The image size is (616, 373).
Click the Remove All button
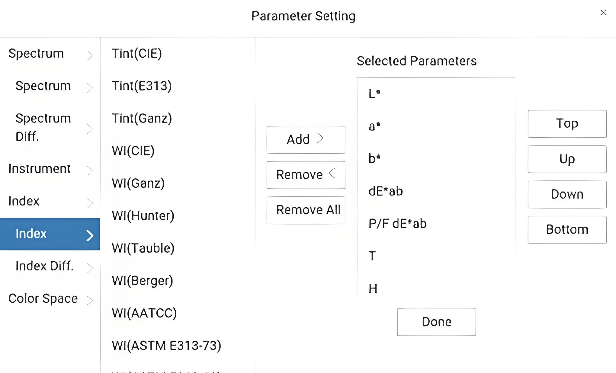[x=306, y=210]
